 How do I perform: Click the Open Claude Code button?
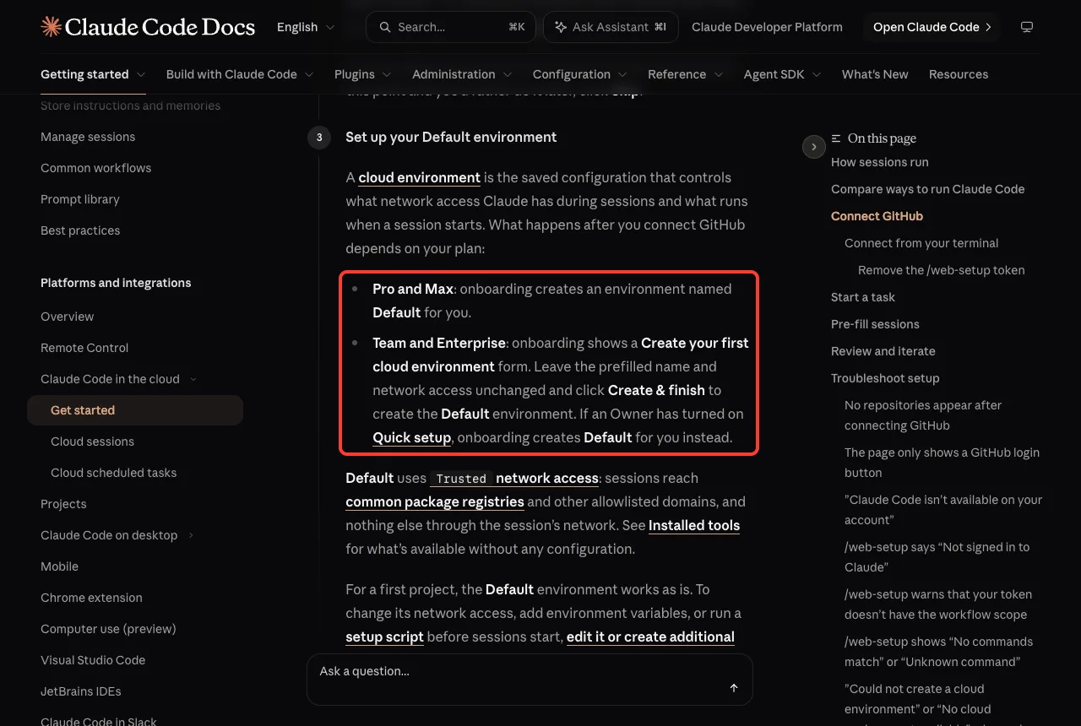pos(932,27)
